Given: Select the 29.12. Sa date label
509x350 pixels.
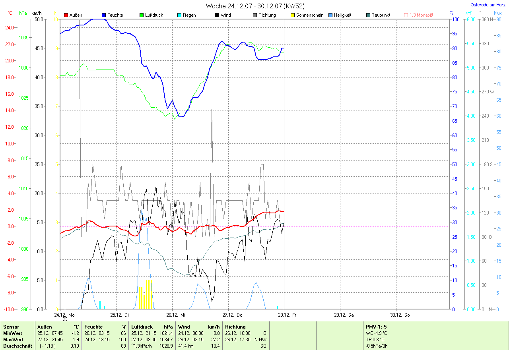Looking at the screenshot, I should coord(344,315).
